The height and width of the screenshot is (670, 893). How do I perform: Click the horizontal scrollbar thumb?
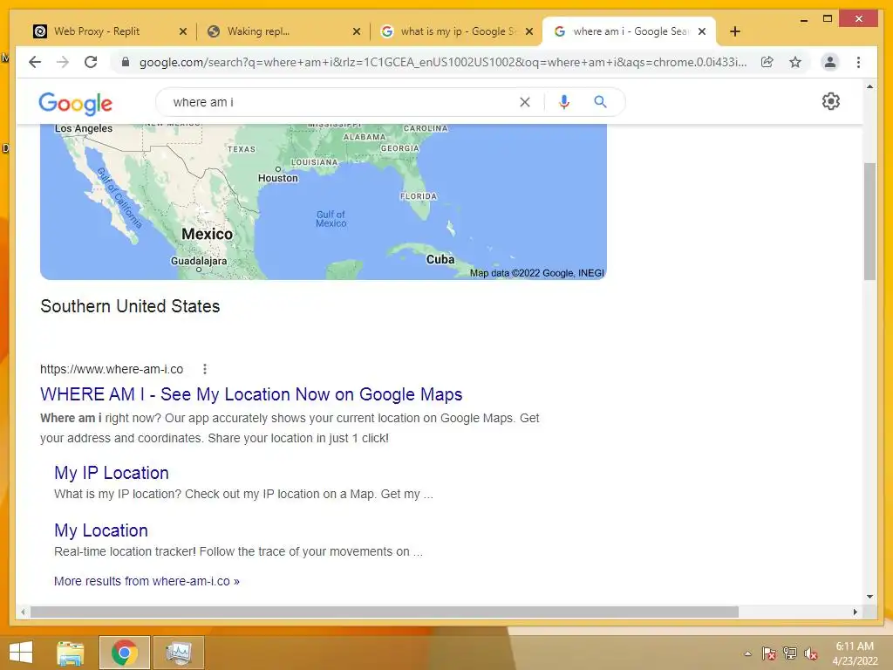pos(385,612)
